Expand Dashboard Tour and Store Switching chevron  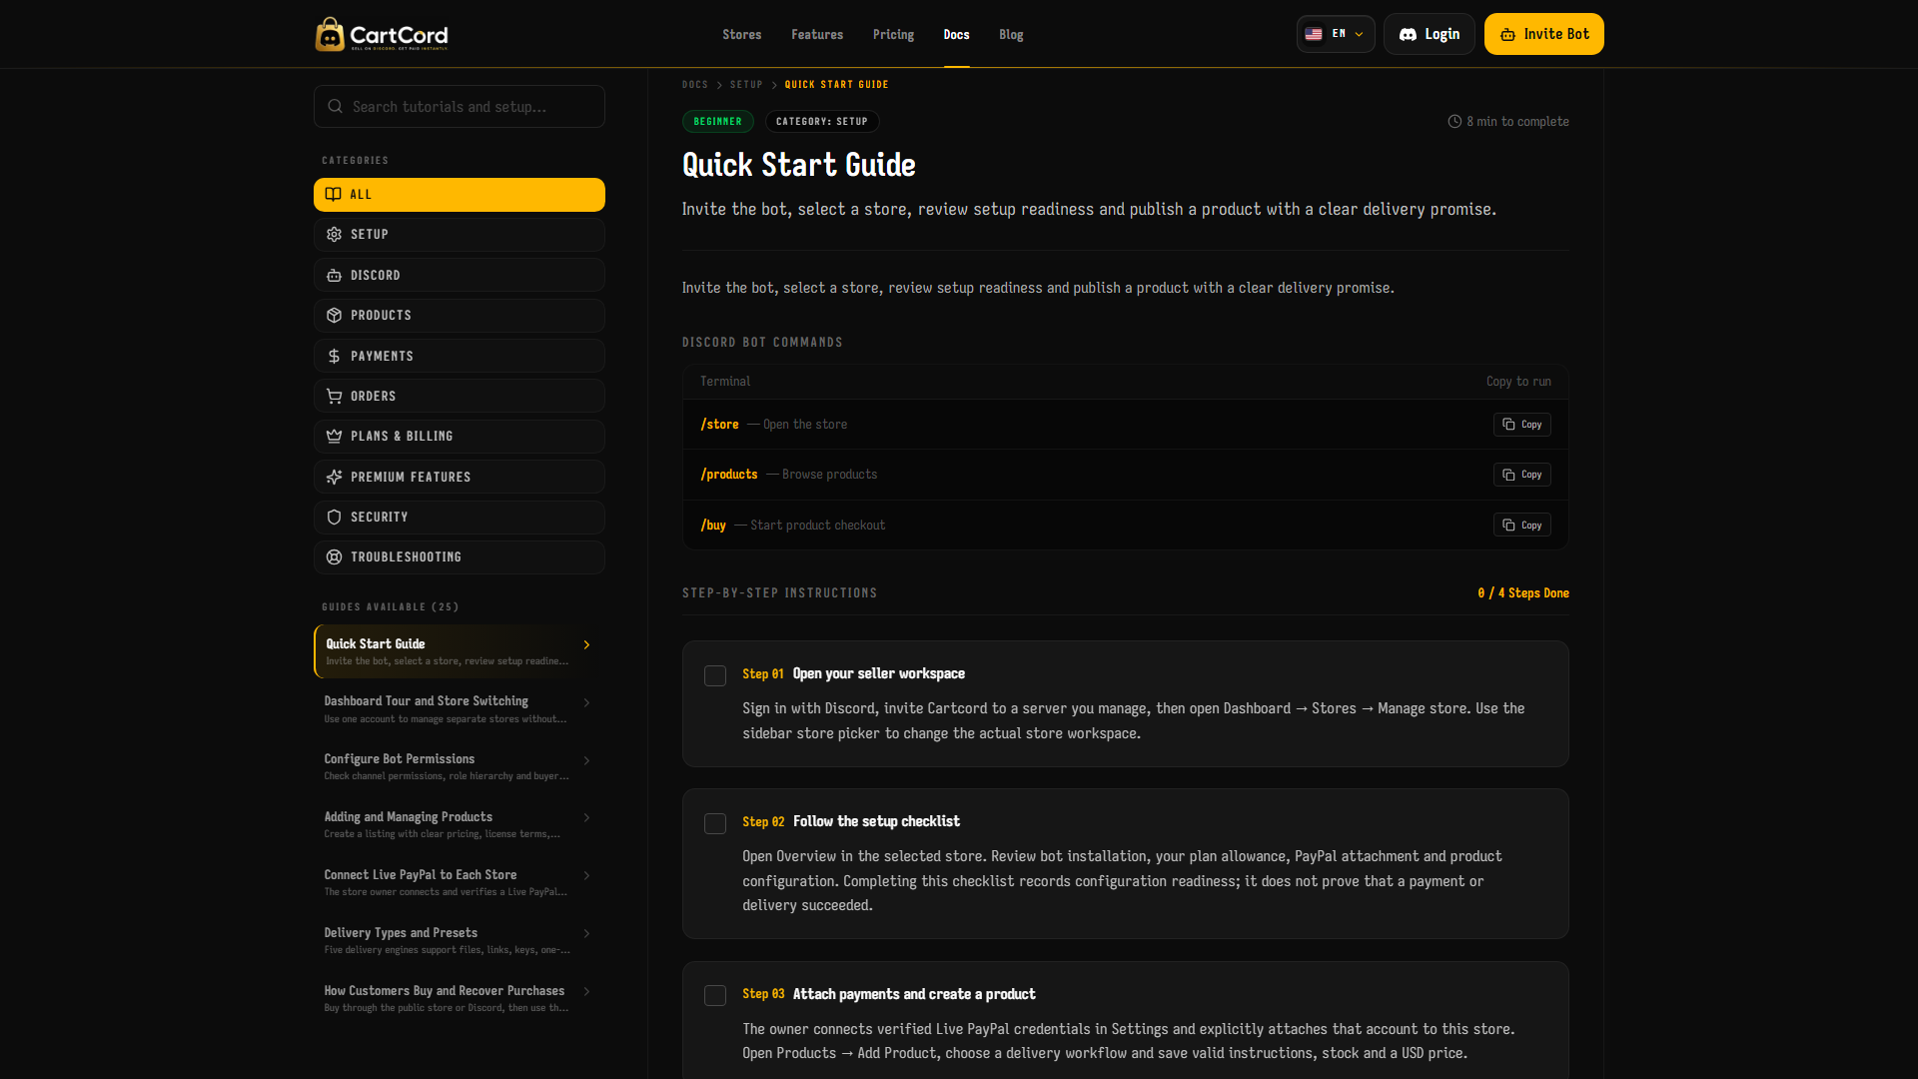586,702
